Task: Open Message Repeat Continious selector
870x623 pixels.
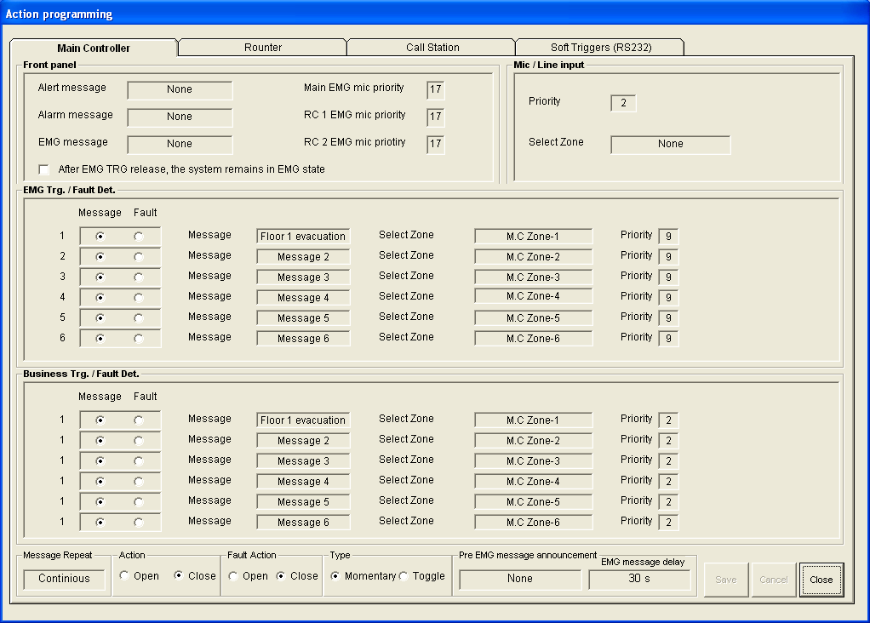Action: coord(64,579)
